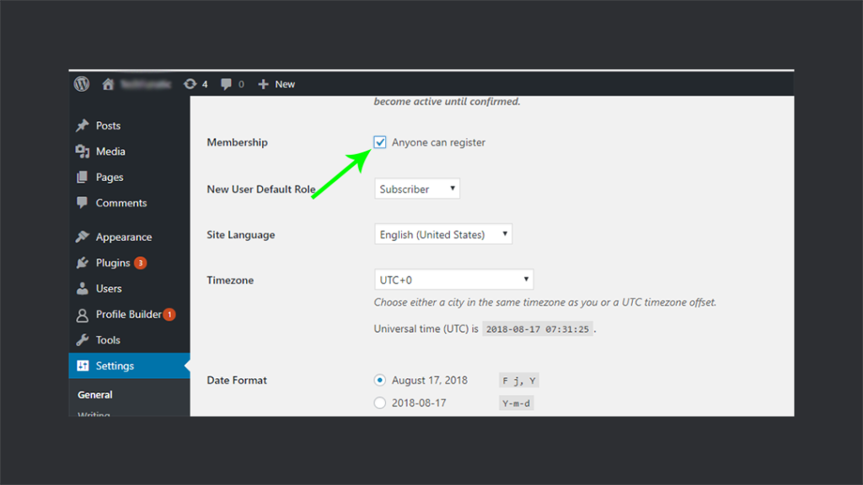Select the General settings link
This screenshot has height=485, width=863.
tap(94, 393)
